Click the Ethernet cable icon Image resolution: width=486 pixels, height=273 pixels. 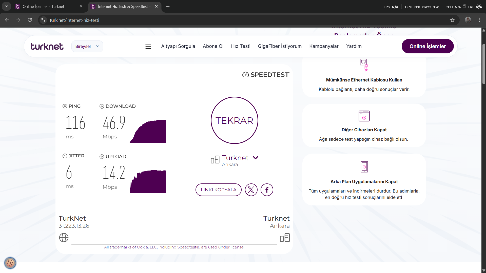(x=364, y=65)
